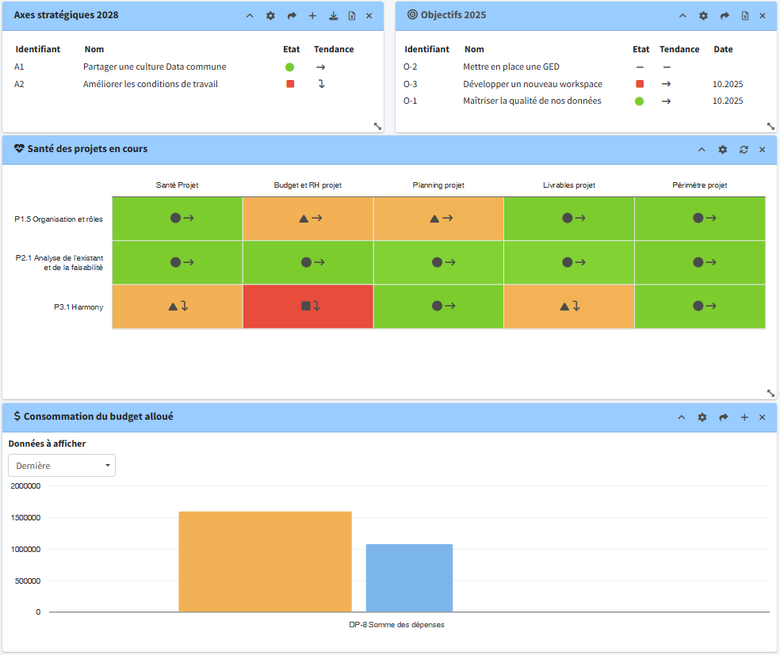Click the download icon in Axes stratégiques panel
Viewport: 780px width, 655px height.
(333, 16)
